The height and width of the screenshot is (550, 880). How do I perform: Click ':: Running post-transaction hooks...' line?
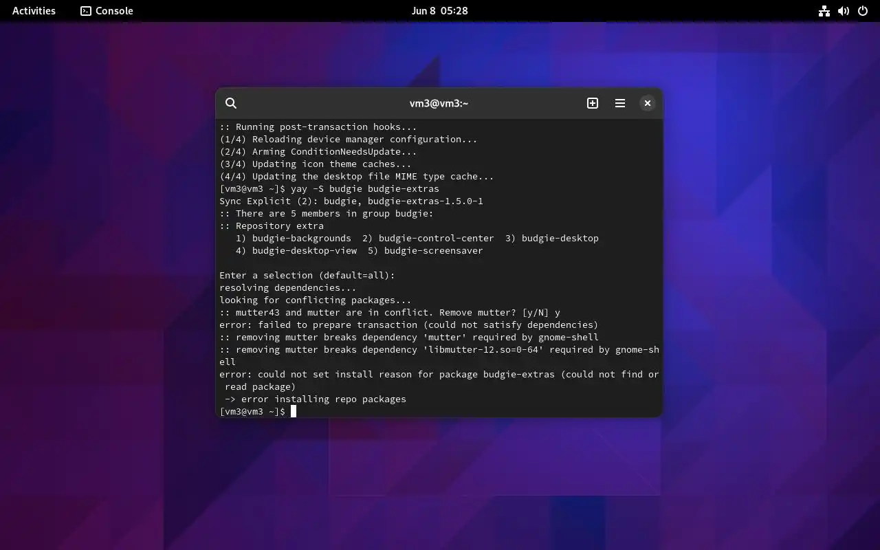[318, 126]
